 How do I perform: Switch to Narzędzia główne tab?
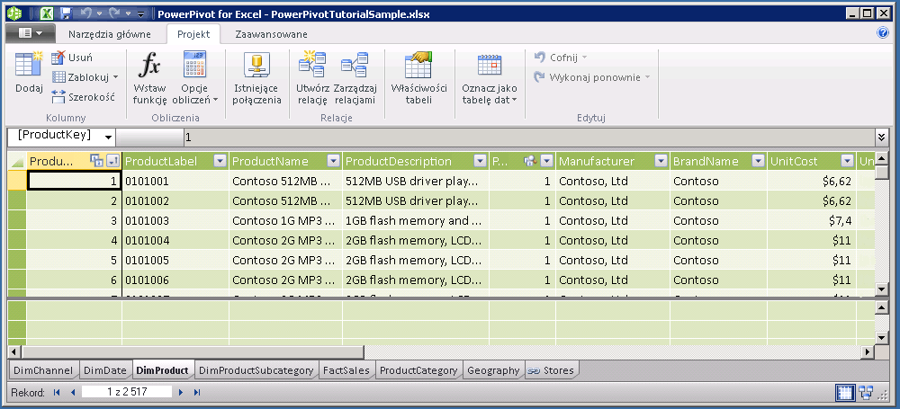110,34
